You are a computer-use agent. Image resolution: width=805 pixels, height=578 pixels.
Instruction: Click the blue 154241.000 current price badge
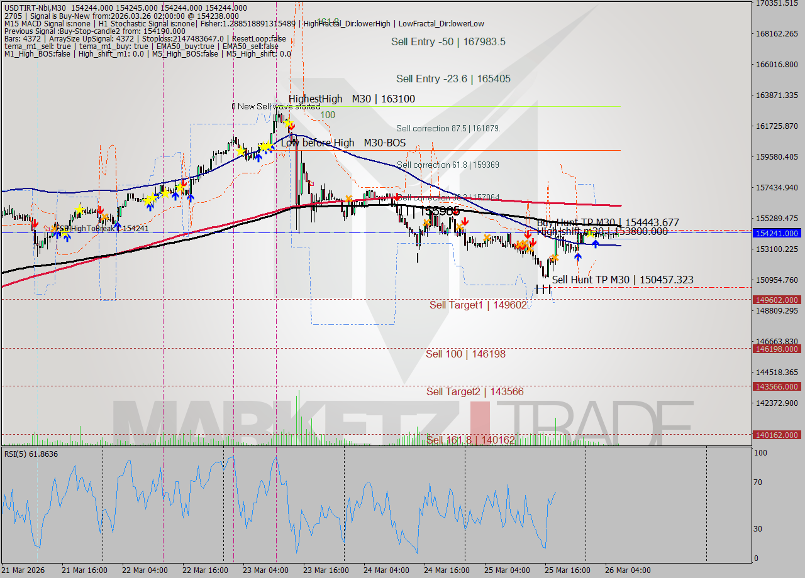(x=777, y=232)
